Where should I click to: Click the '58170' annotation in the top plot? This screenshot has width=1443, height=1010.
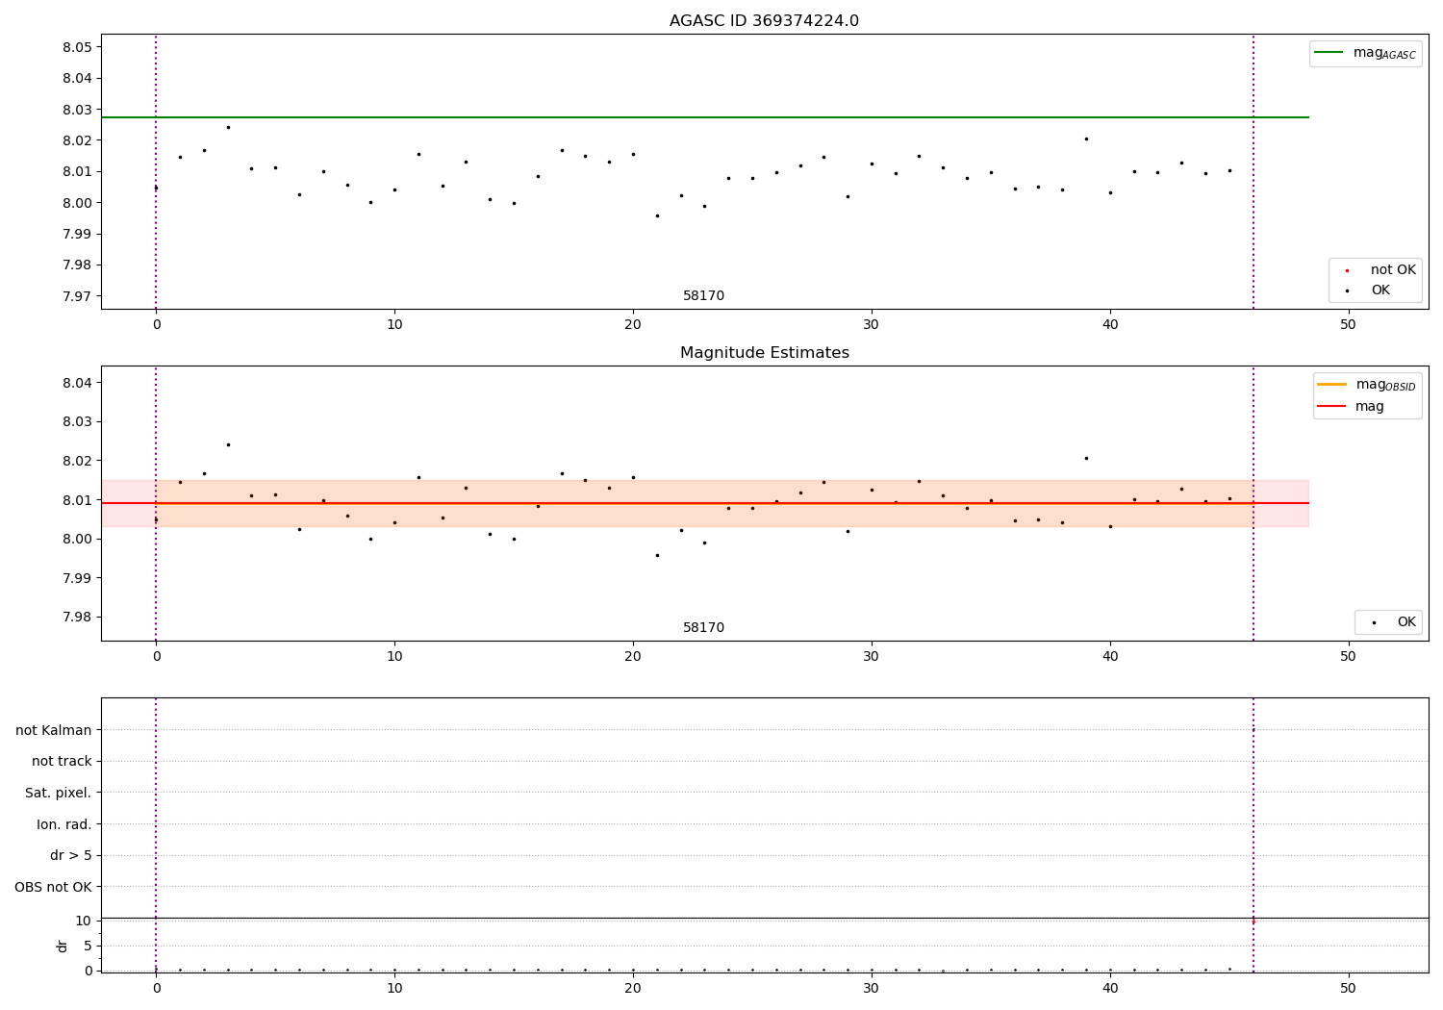tap(703, 296)
